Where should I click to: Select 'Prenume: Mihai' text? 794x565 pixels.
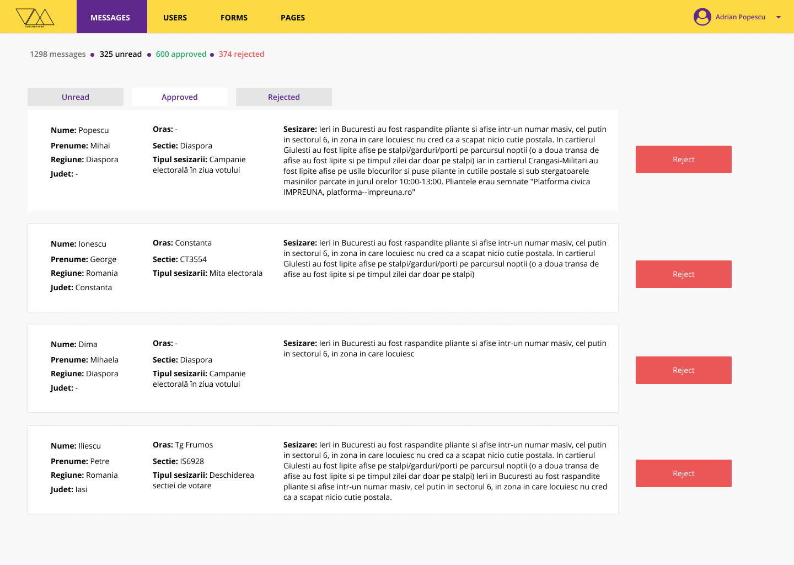point(81,146)
